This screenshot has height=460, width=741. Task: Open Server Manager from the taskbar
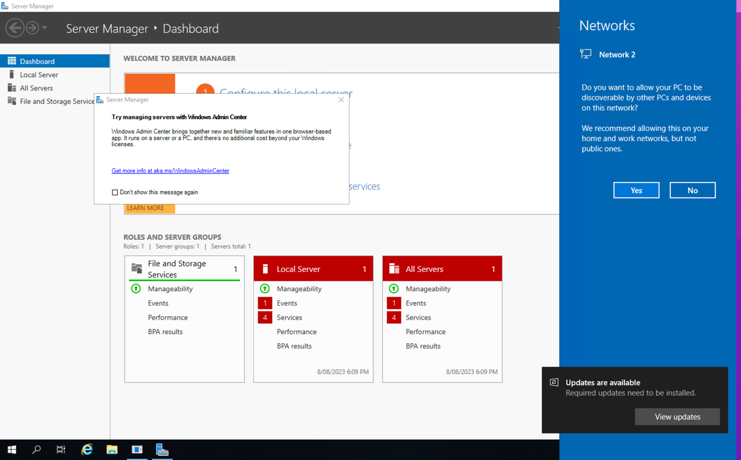tap(162, 449)
